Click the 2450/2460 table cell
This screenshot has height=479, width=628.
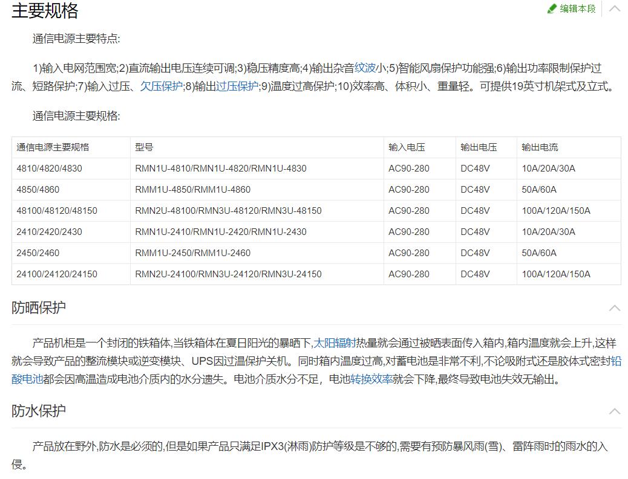pyautogui.click(x=38, y=253)
